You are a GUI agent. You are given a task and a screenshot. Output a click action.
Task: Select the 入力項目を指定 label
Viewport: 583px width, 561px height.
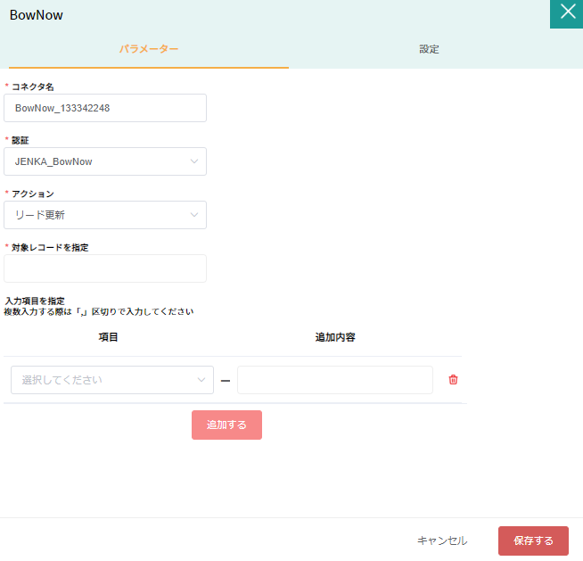coord(35,301)
